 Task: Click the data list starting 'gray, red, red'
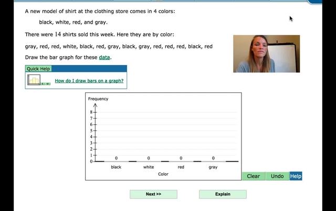pyautogui.click(x=119, y=47)
